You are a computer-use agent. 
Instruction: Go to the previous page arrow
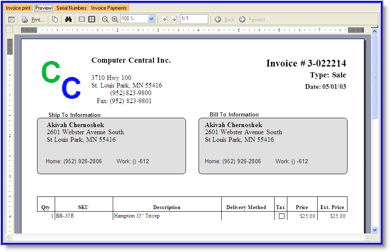(x=164, y=19)
